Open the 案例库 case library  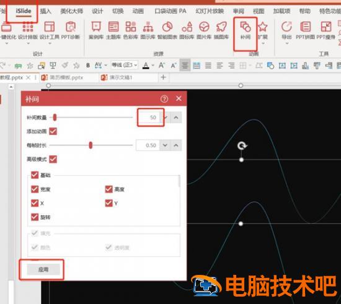(x=96, y=30)
